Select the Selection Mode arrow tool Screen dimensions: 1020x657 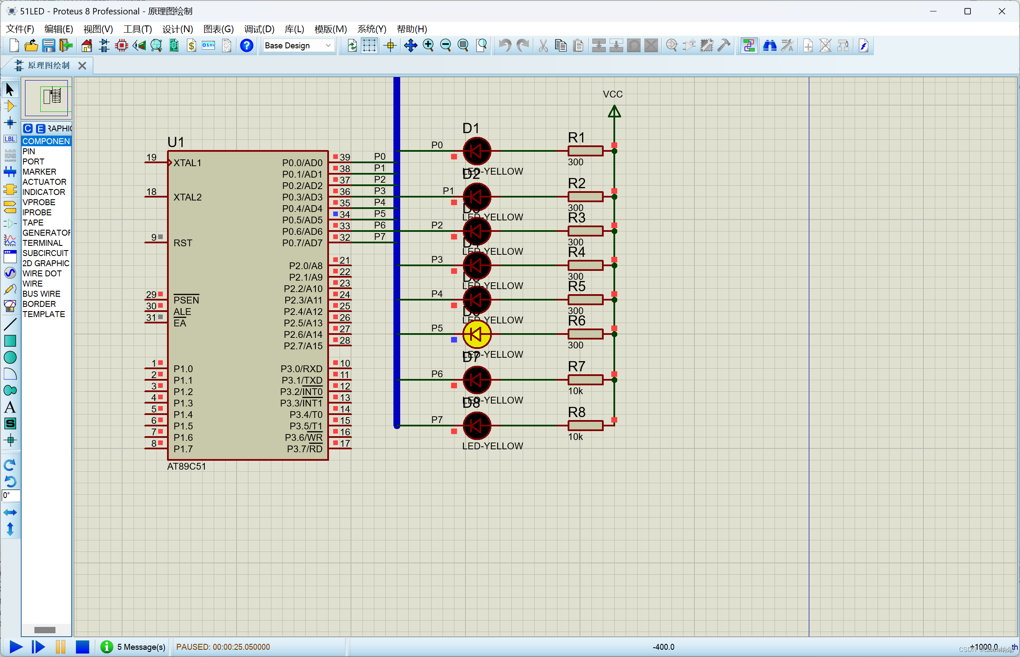(x=10, y=89)
